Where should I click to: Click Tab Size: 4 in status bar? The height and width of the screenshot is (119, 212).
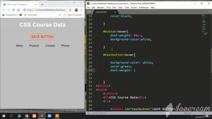pyautogui.click(x=188, y=113)
